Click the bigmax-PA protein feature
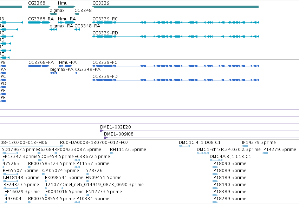This screenshot has width=299, height=204. pos(54,73)
